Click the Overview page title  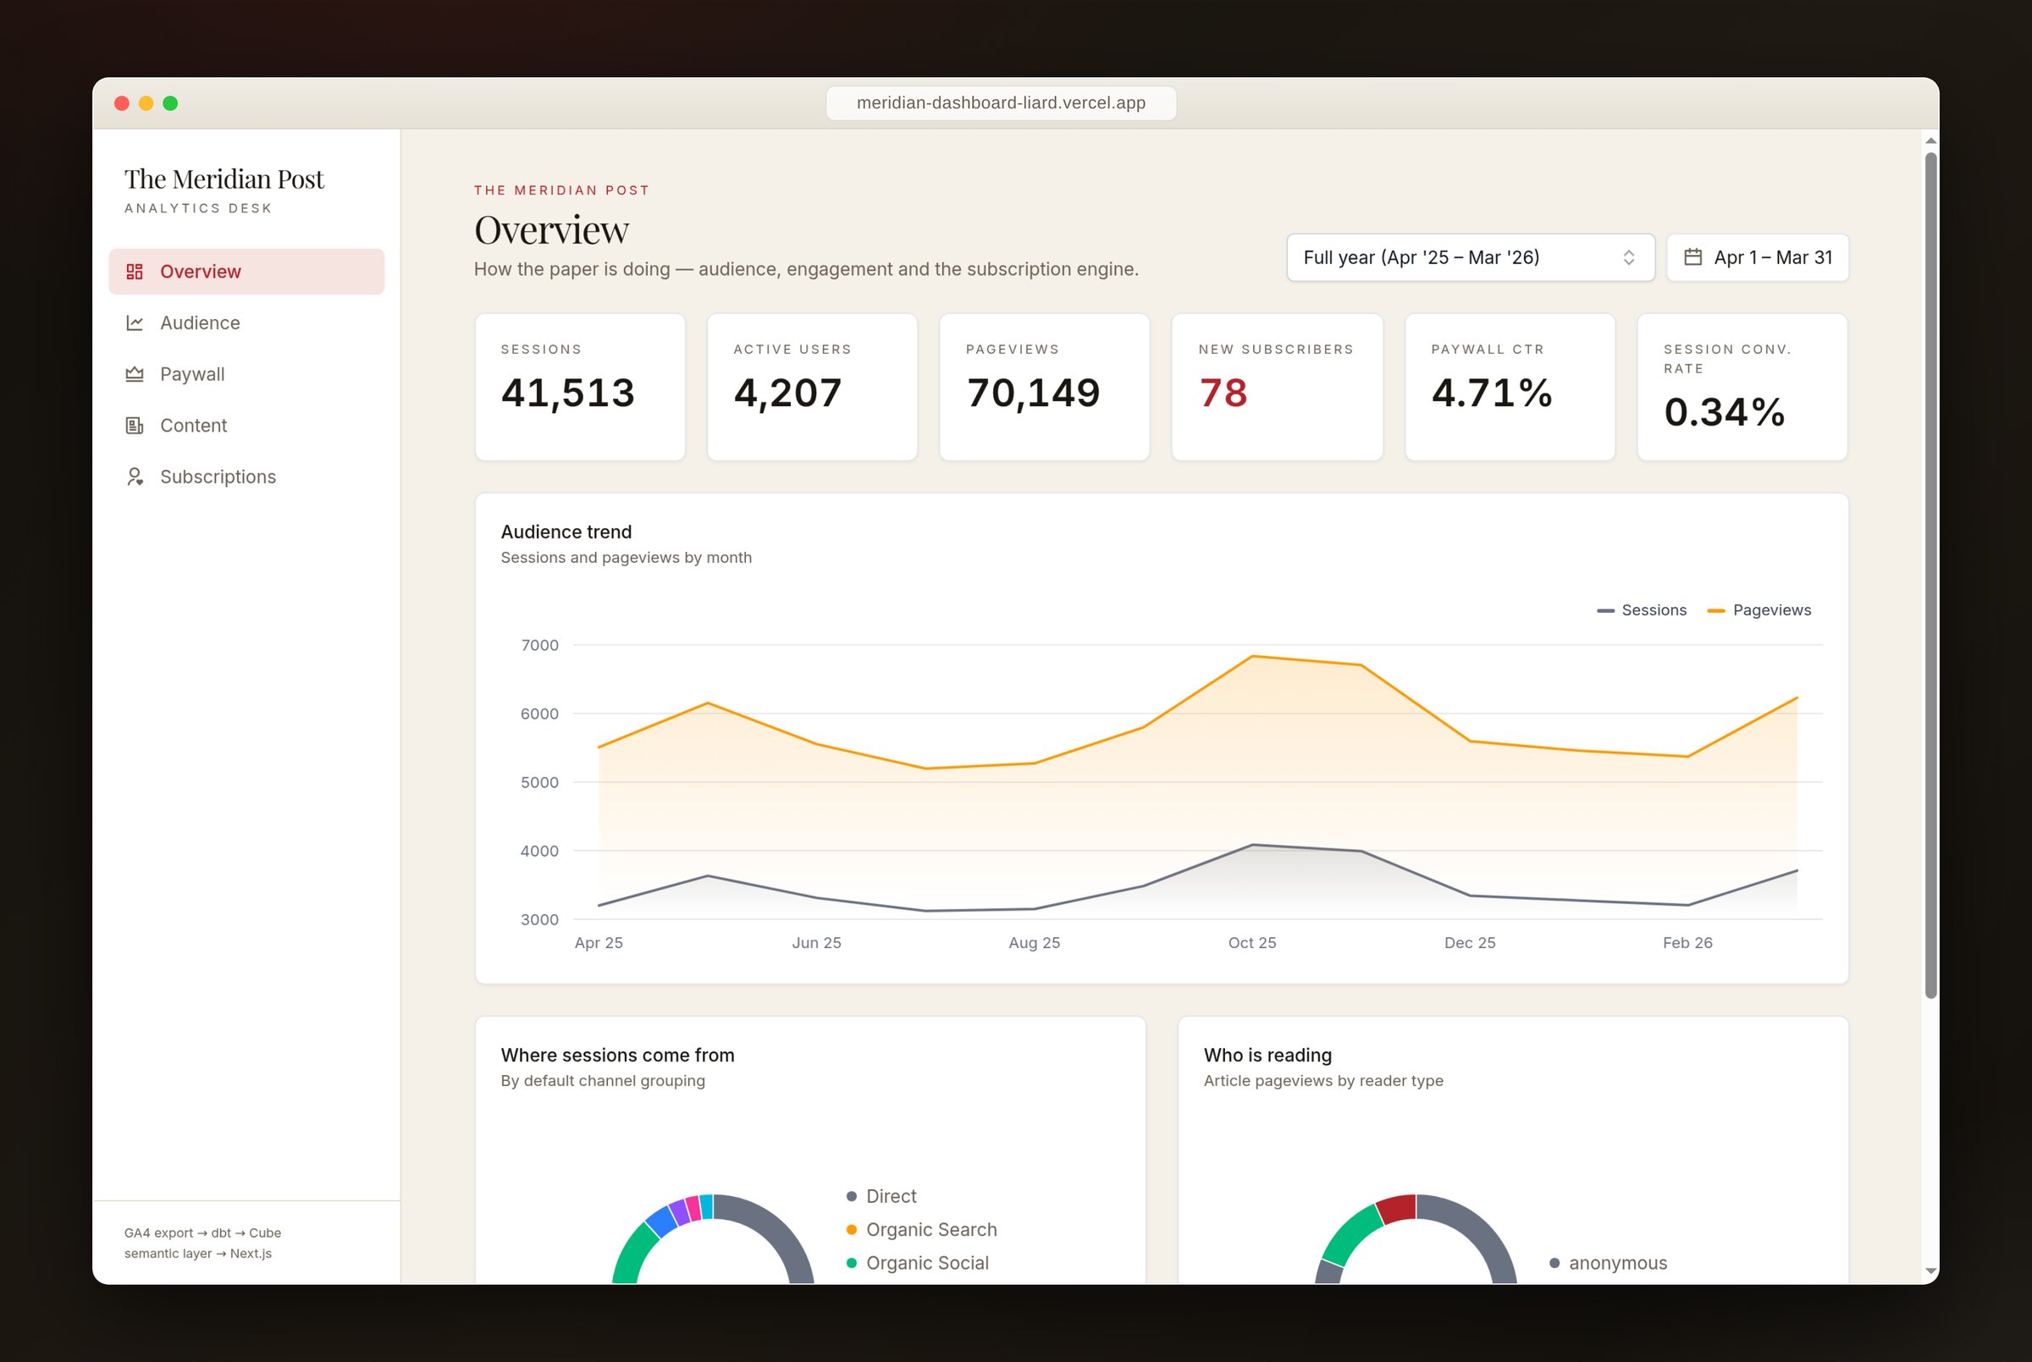click(552, 230)
